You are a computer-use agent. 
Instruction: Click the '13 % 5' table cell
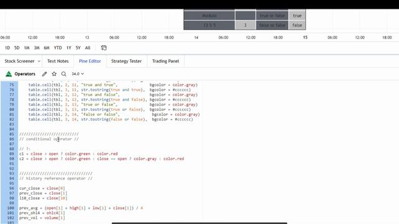(x=209, y=25)
